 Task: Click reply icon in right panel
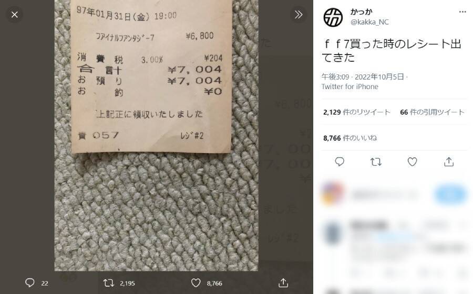pyautogui.click(x=340, y=162)
